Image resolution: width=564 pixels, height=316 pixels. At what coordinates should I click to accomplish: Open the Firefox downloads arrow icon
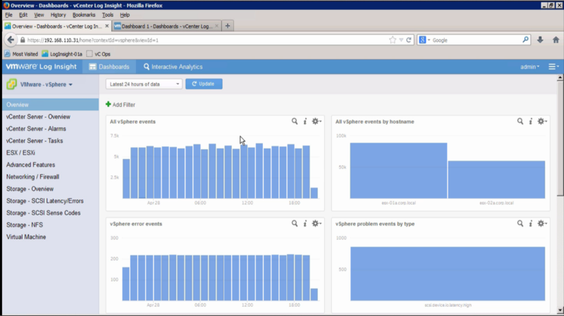pos(540,40)
